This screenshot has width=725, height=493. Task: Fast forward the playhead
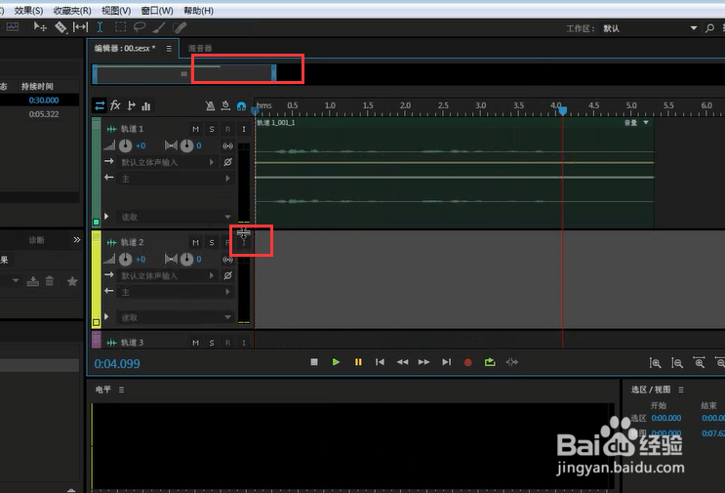coord(423,362)
